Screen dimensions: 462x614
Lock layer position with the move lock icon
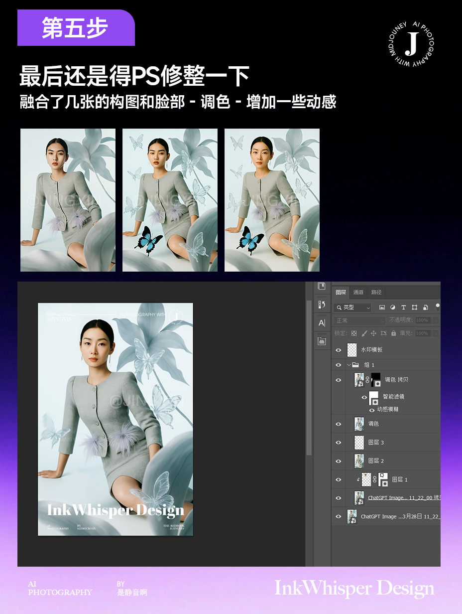pyautogui.click(x=374, y=333)
